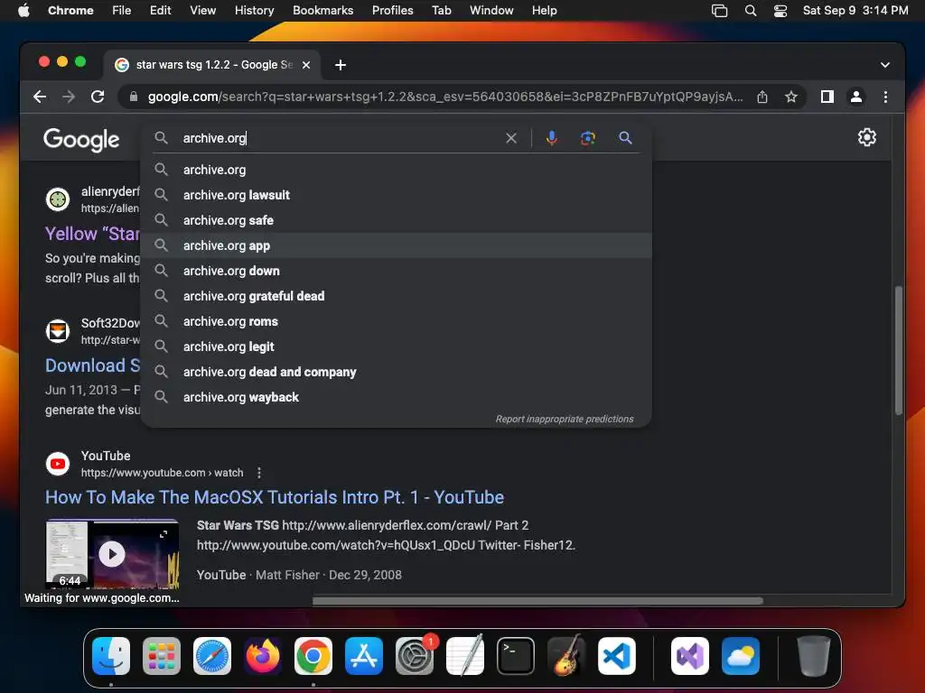Open Spotlight search in the menu bar
The height and width of the screenshot is (693, 925).
(751, 11)
